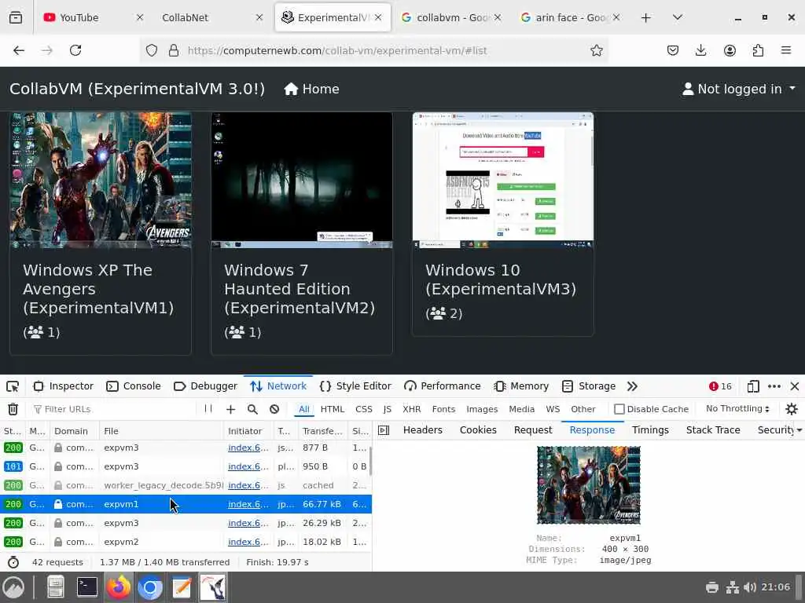Image resolution: width=805 pixels, height=603 pixels.
Task: Filter requests by All type
Action: click(304, 409)
